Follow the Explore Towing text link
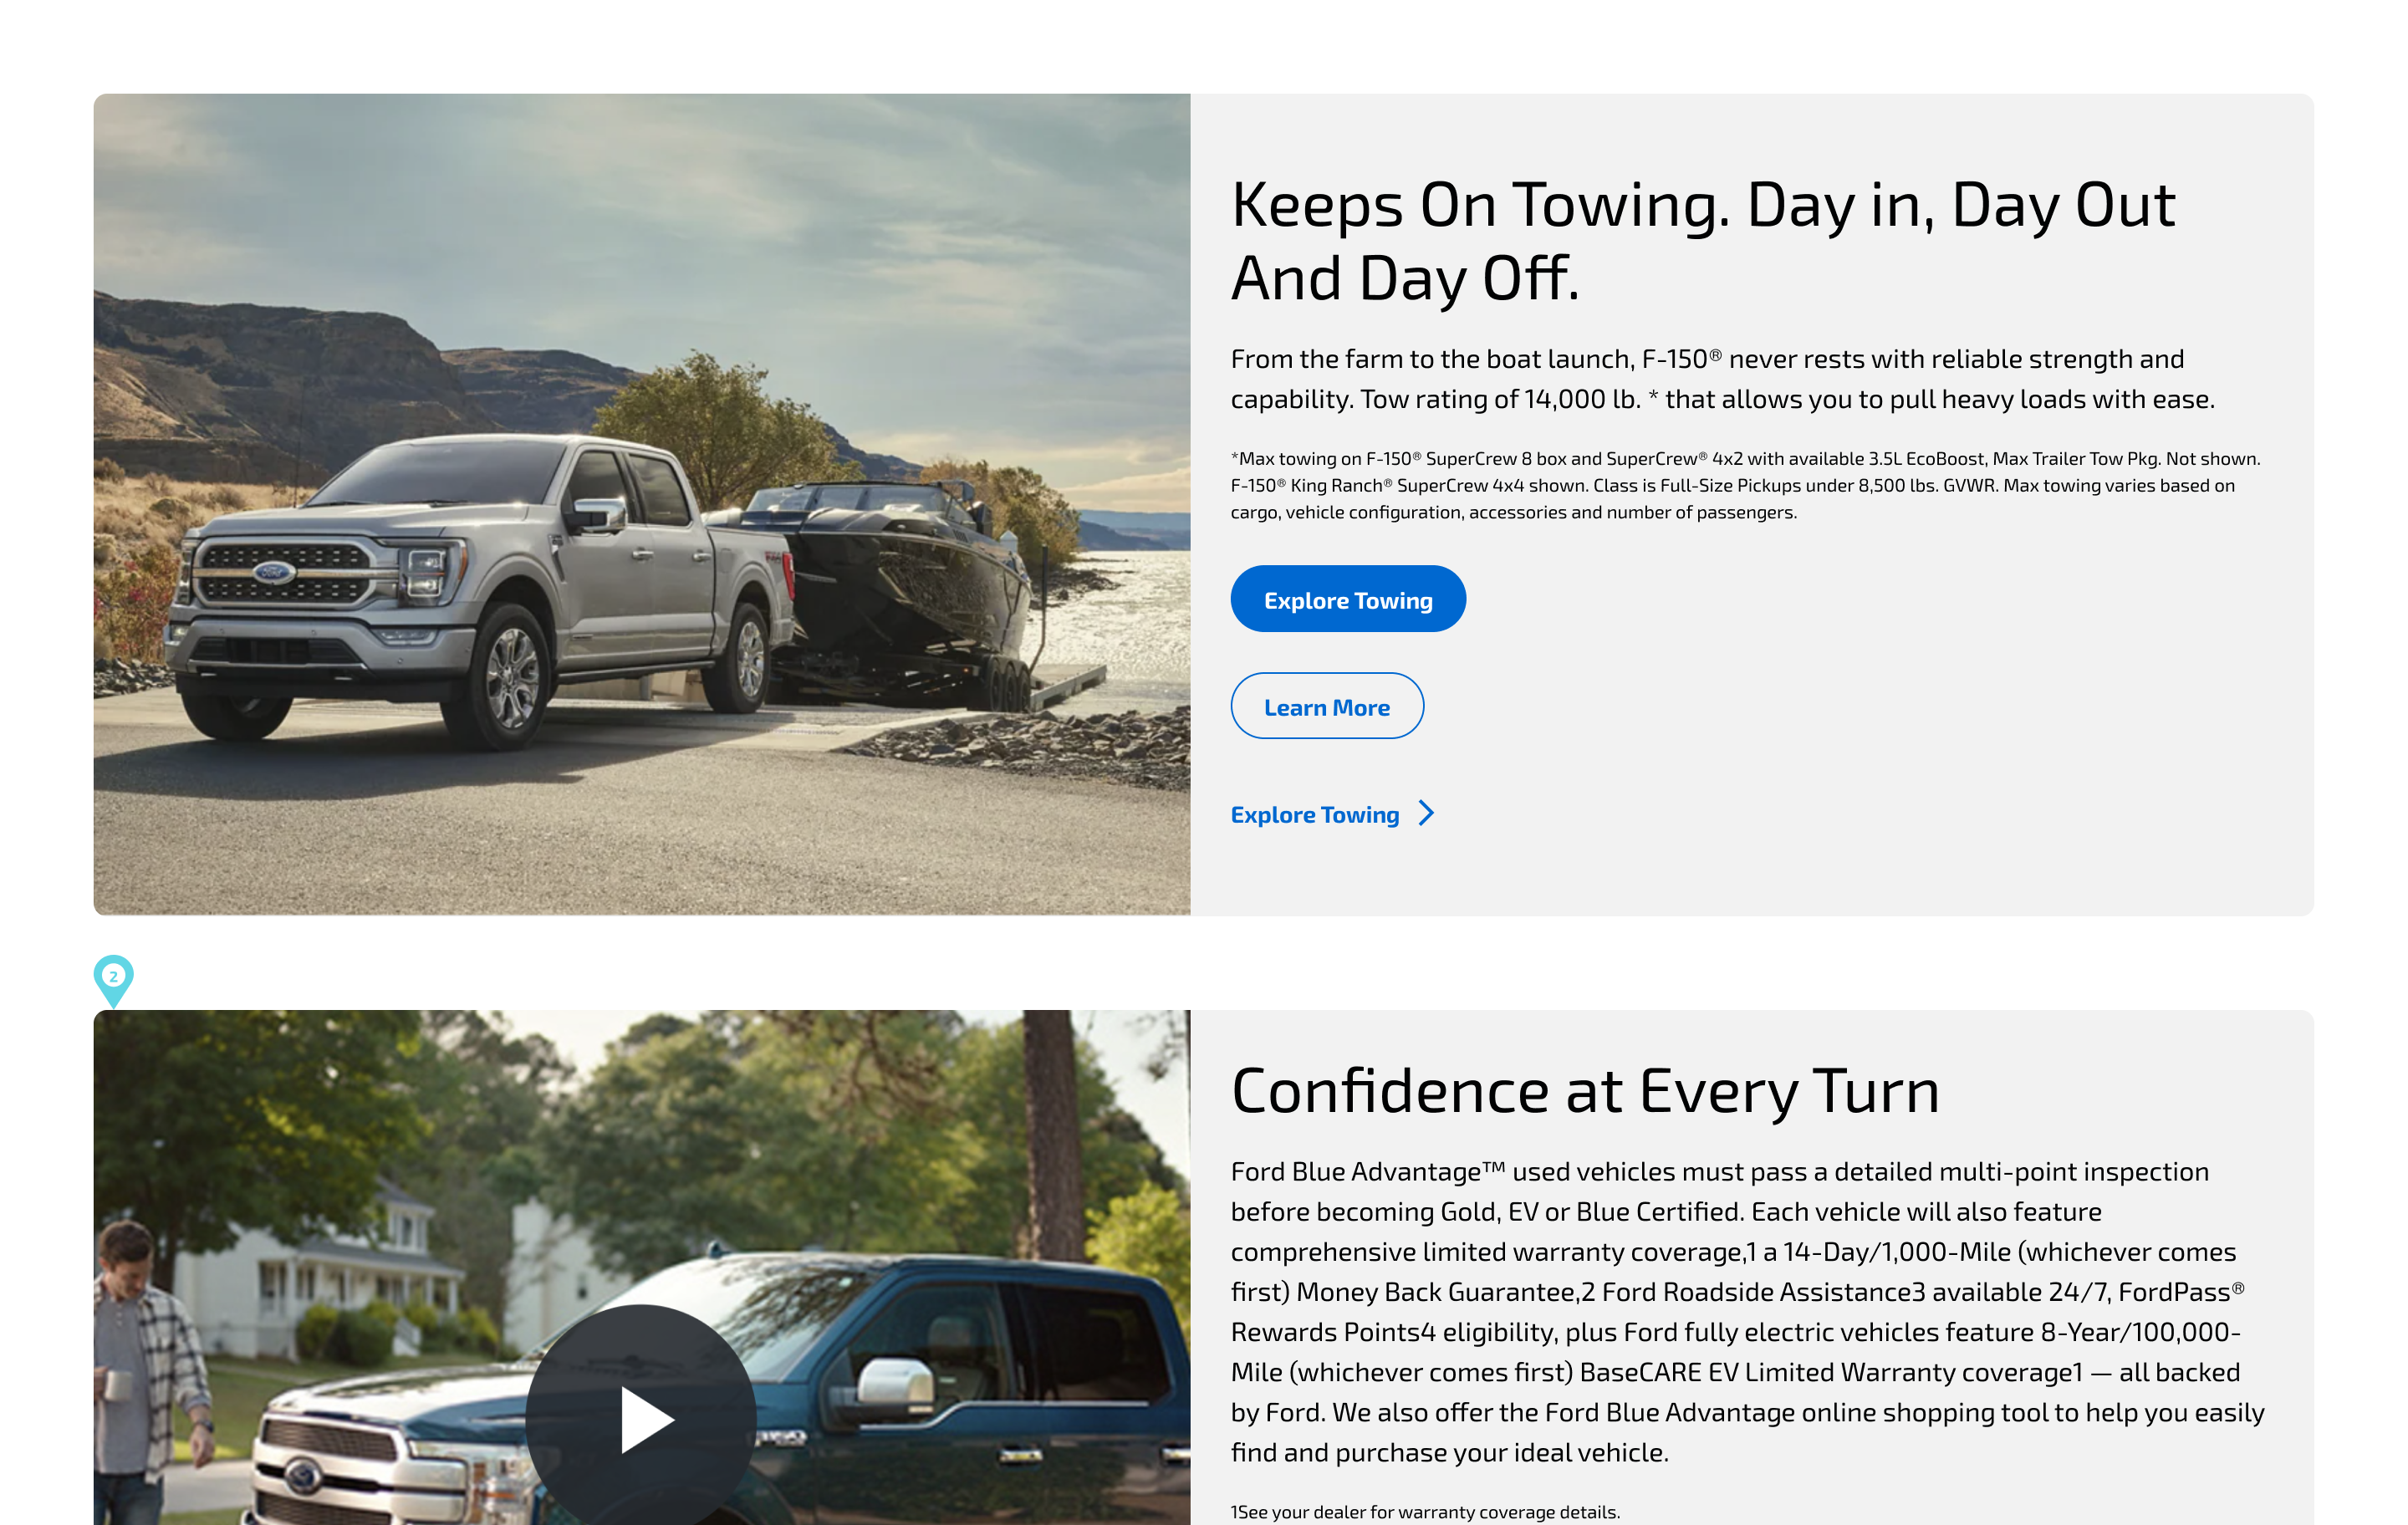Viewport: 2408px width, 1525px height. [x=1315, y=814]
